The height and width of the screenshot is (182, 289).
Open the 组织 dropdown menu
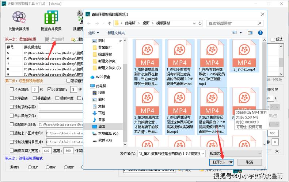pos(94,33)
